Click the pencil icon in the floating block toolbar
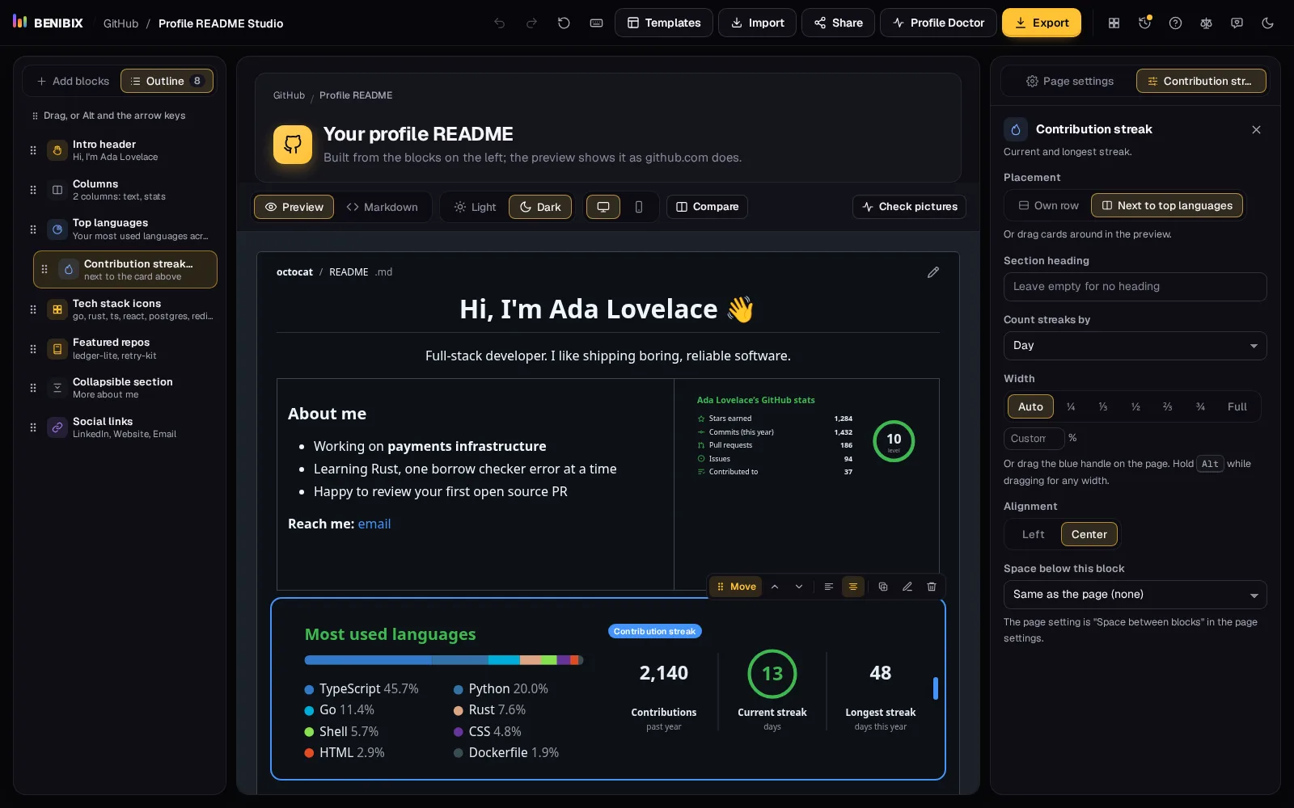This screenshot has width=1294, height=808. pyautogui.click(x=907, y=587)
